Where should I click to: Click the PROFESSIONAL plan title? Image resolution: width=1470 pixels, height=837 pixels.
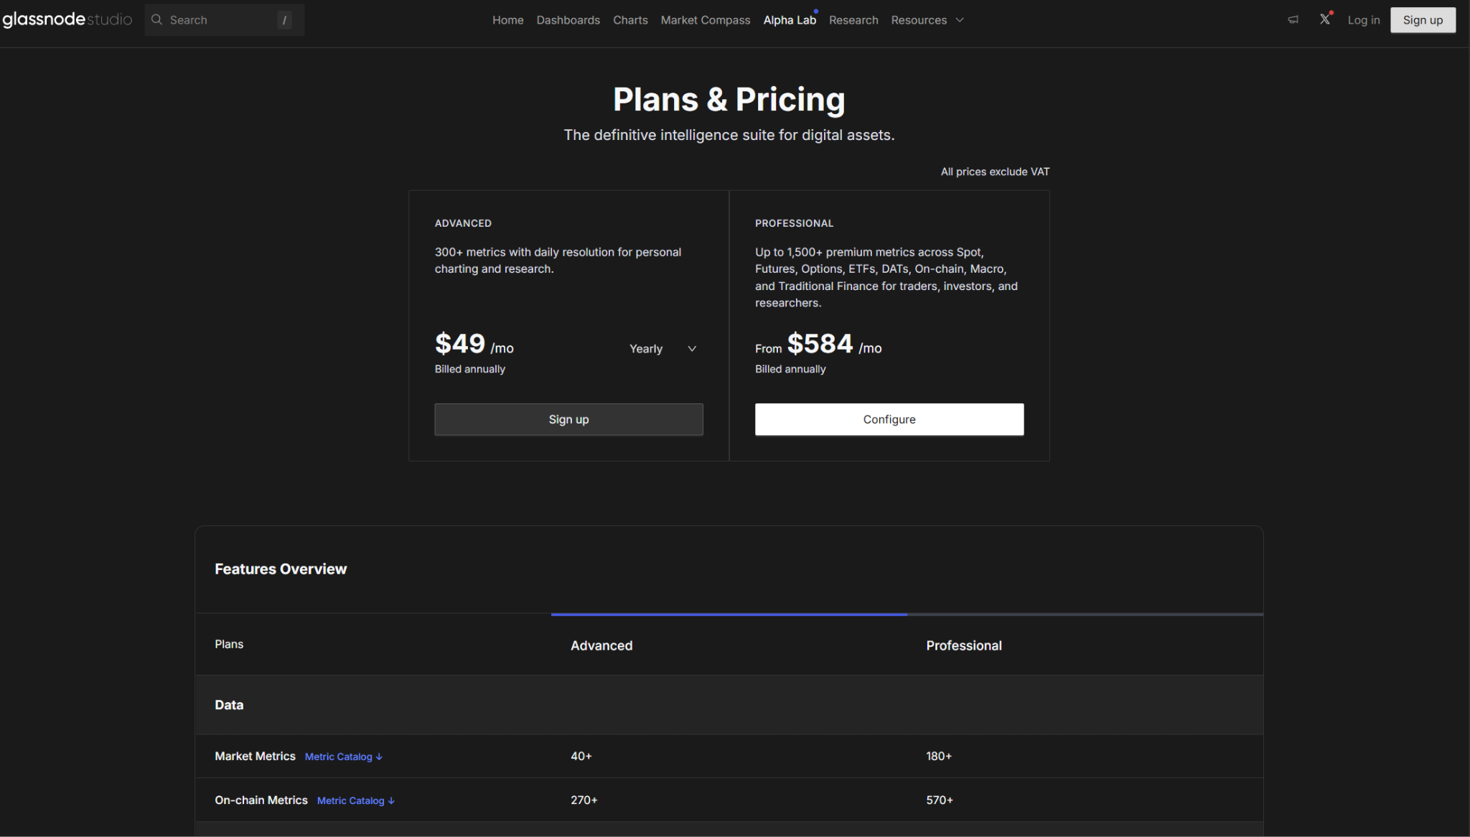coord(794,223)
